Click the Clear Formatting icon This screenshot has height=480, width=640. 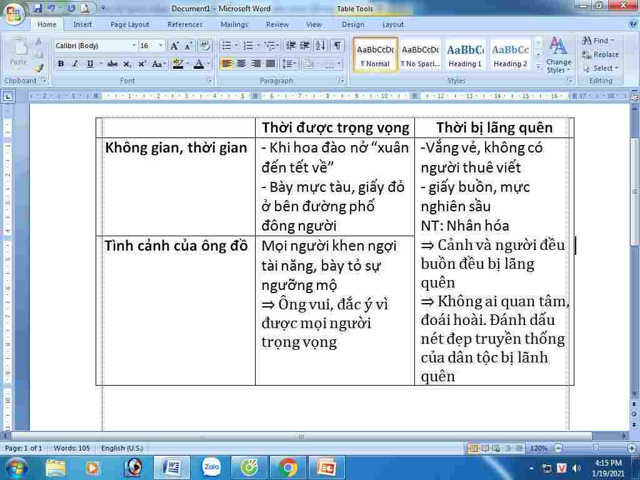pyautogui.click(x=205, y=46)
